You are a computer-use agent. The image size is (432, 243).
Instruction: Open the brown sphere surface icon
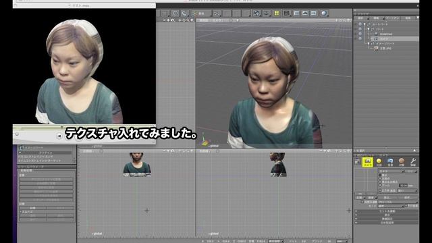[402, 162]
